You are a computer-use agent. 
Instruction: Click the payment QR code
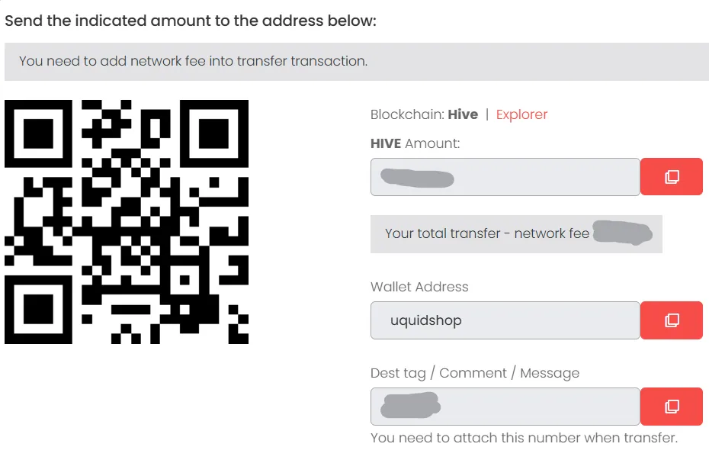[127, 222]
